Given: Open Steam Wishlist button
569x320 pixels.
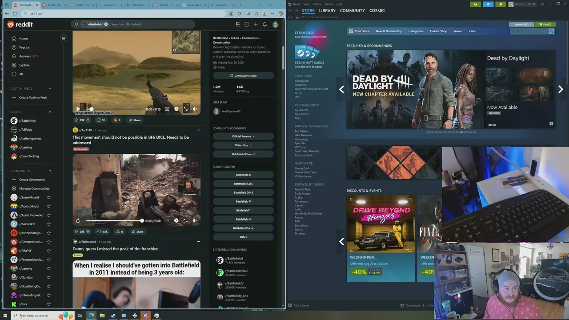Looking at the screenshot, I should pyautogui.click(x=521, y=24).
